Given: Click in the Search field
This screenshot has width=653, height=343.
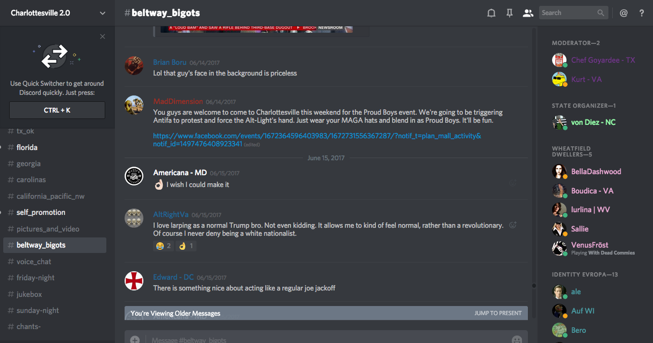Looking at the screenshot, I should tap(568, 13).
